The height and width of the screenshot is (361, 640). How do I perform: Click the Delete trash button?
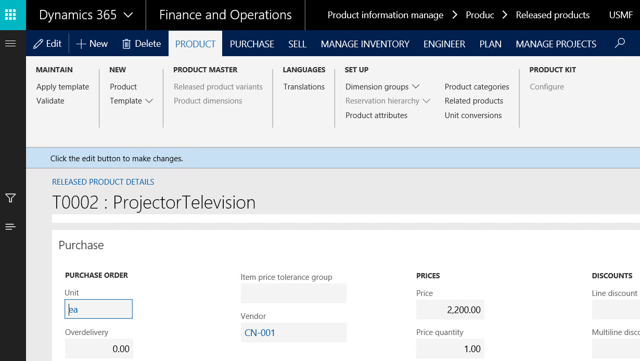[x=142, y=44]
